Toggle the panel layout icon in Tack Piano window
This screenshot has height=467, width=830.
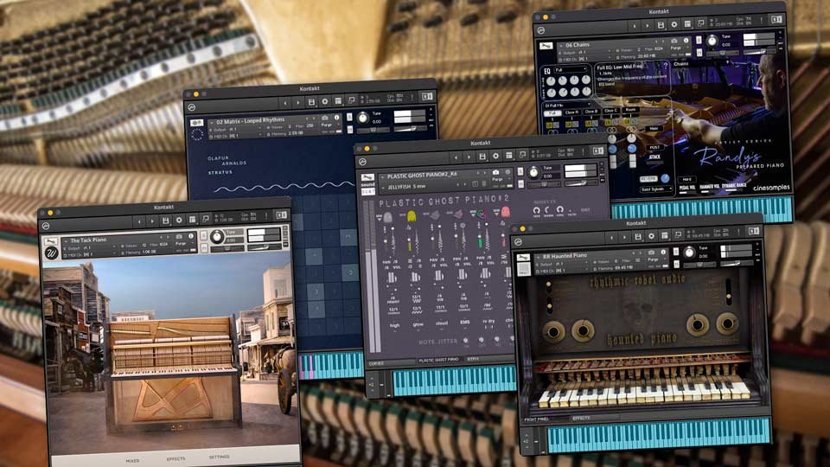pos(282,215)
